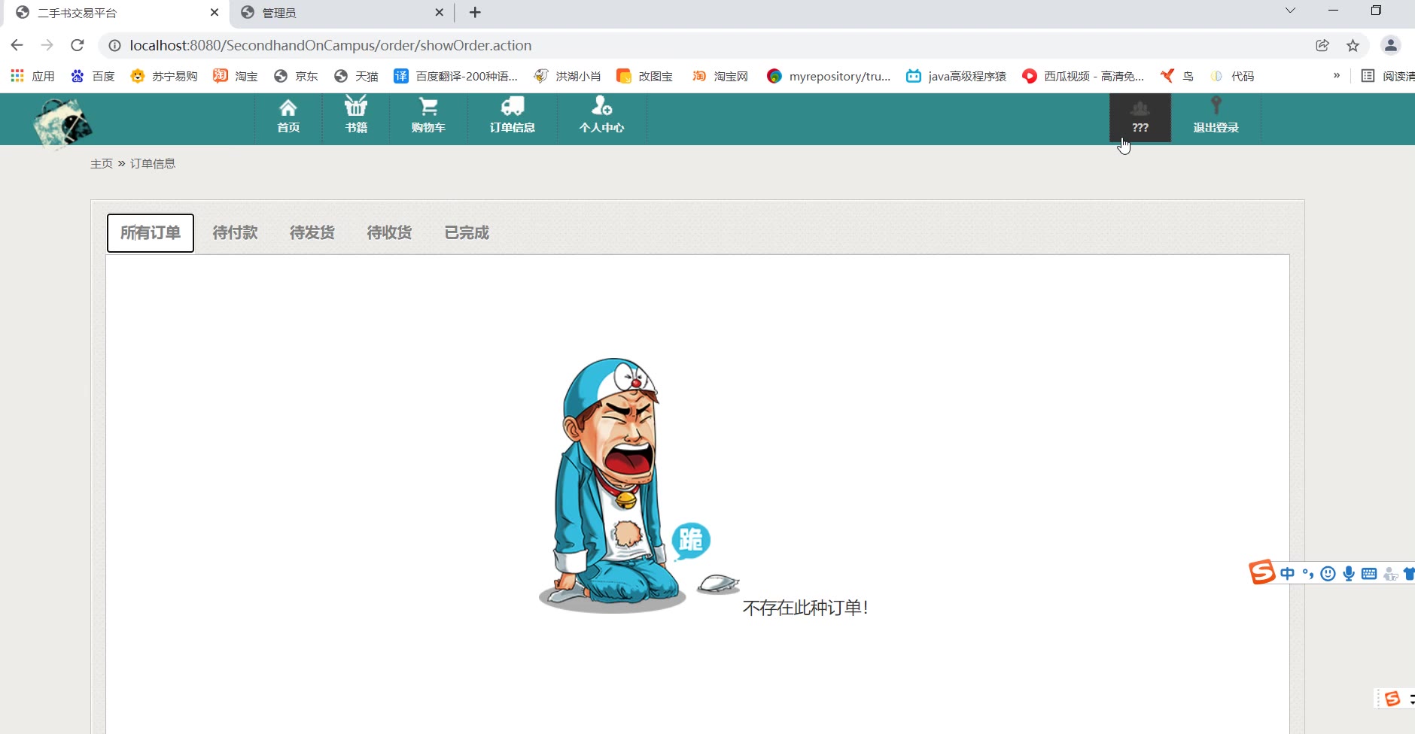Click the 订单信息 breadcrumb text

coord(153,163)
